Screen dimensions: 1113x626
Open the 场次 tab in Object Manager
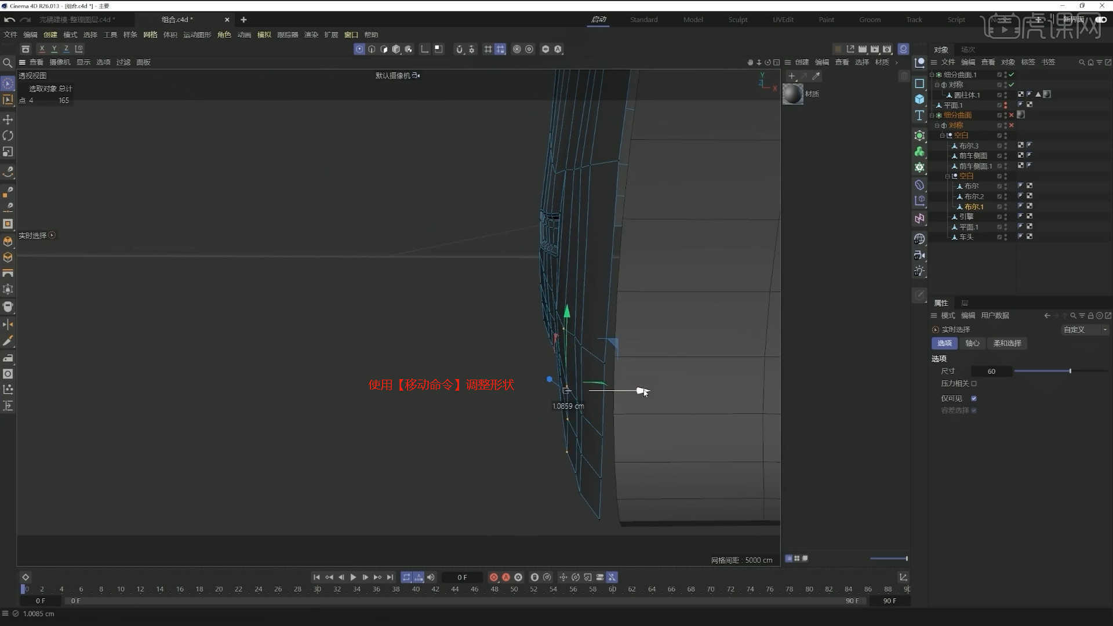[x=967, y=50]
